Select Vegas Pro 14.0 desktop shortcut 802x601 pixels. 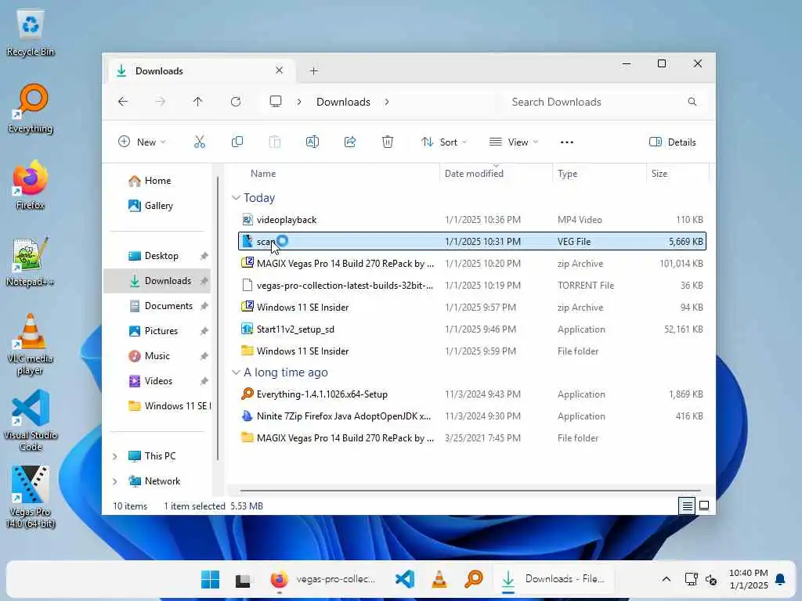point(31,497)
